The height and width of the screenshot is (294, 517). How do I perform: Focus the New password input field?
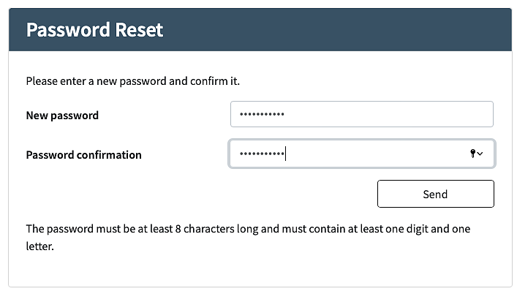(x=361, y=115)
